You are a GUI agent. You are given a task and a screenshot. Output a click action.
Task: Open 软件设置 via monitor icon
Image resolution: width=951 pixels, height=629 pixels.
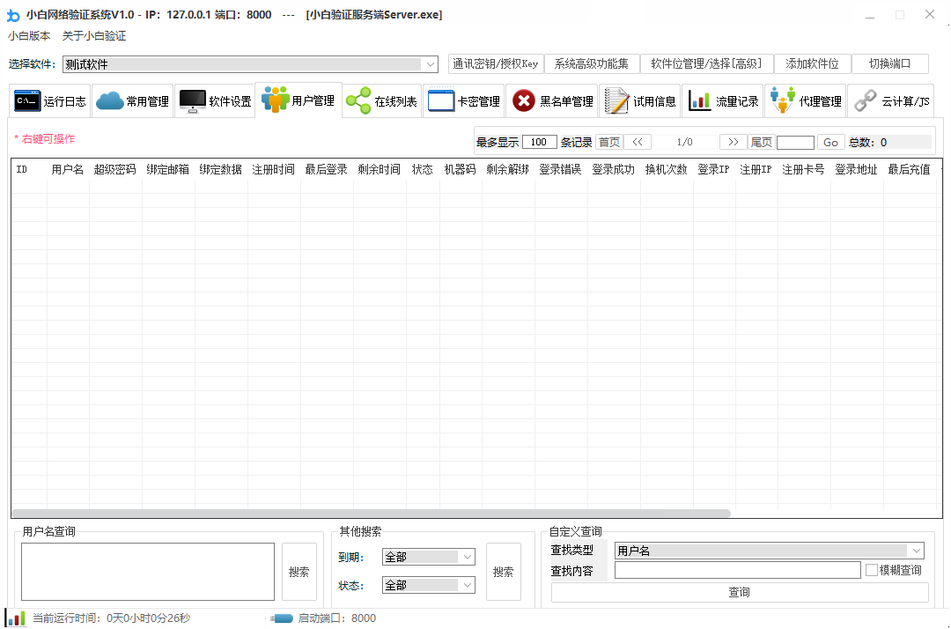192,100
